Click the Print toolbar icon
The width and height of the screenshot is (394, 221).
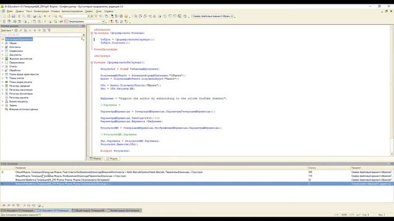34,17
